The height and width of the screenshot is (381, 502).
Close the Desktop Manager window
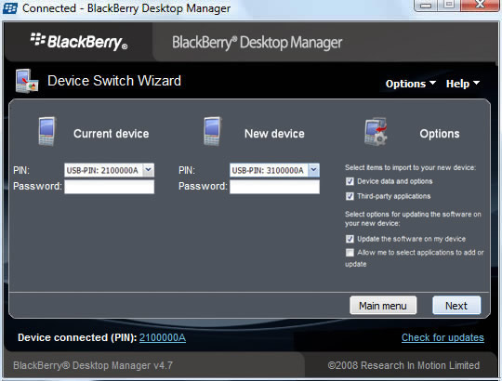[480, 6]
